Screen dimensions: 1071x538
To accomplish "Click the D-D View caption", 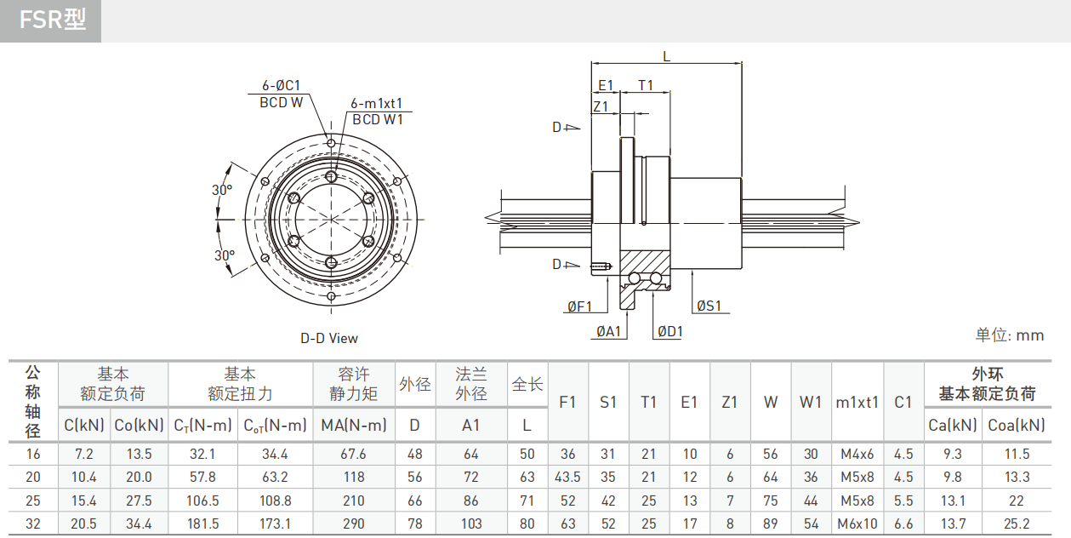I will coord(329,338).
